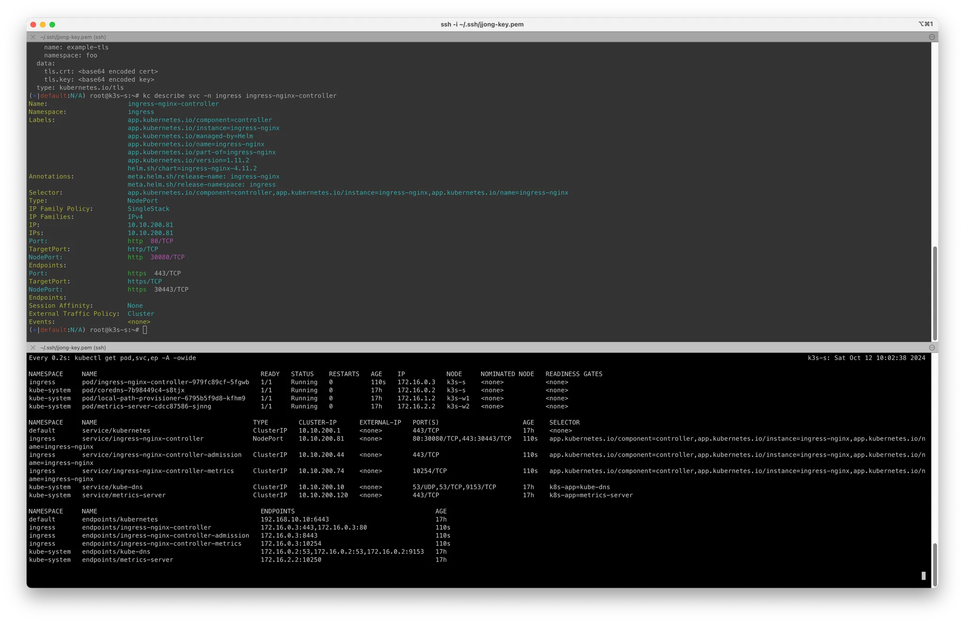Click endpoint '172.16.0.3:8443'
Viewport: 965px width, 623px height.
tap(289, 535)
